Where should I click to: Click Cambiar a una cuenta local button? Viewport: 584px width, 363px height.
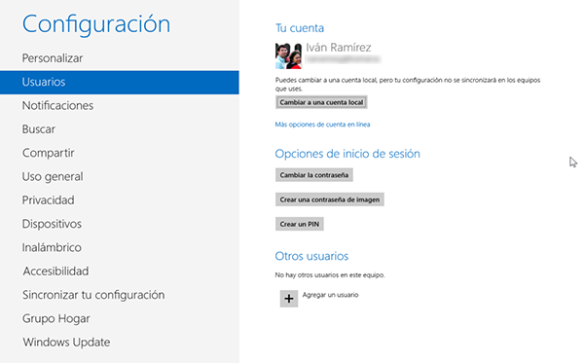coord(321,102)
